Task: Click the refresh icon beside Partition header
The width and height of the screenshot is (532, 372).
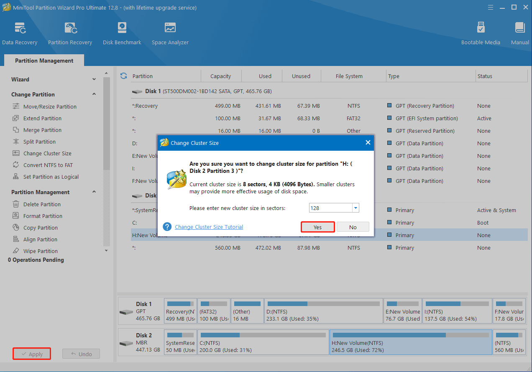Action: [x=123, y=76]
